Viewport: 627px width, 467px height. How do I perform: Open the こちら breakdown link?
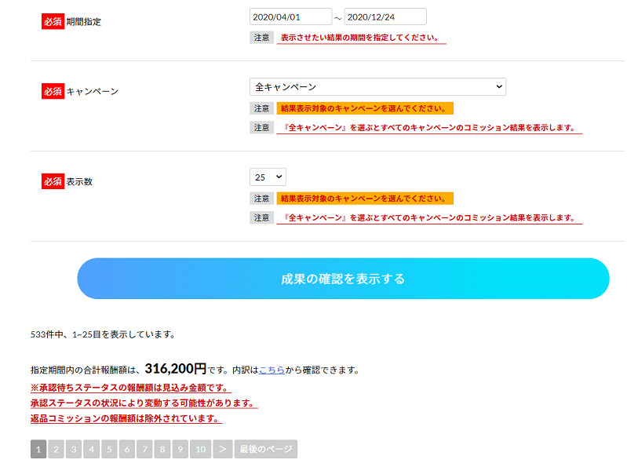point(272,370)
